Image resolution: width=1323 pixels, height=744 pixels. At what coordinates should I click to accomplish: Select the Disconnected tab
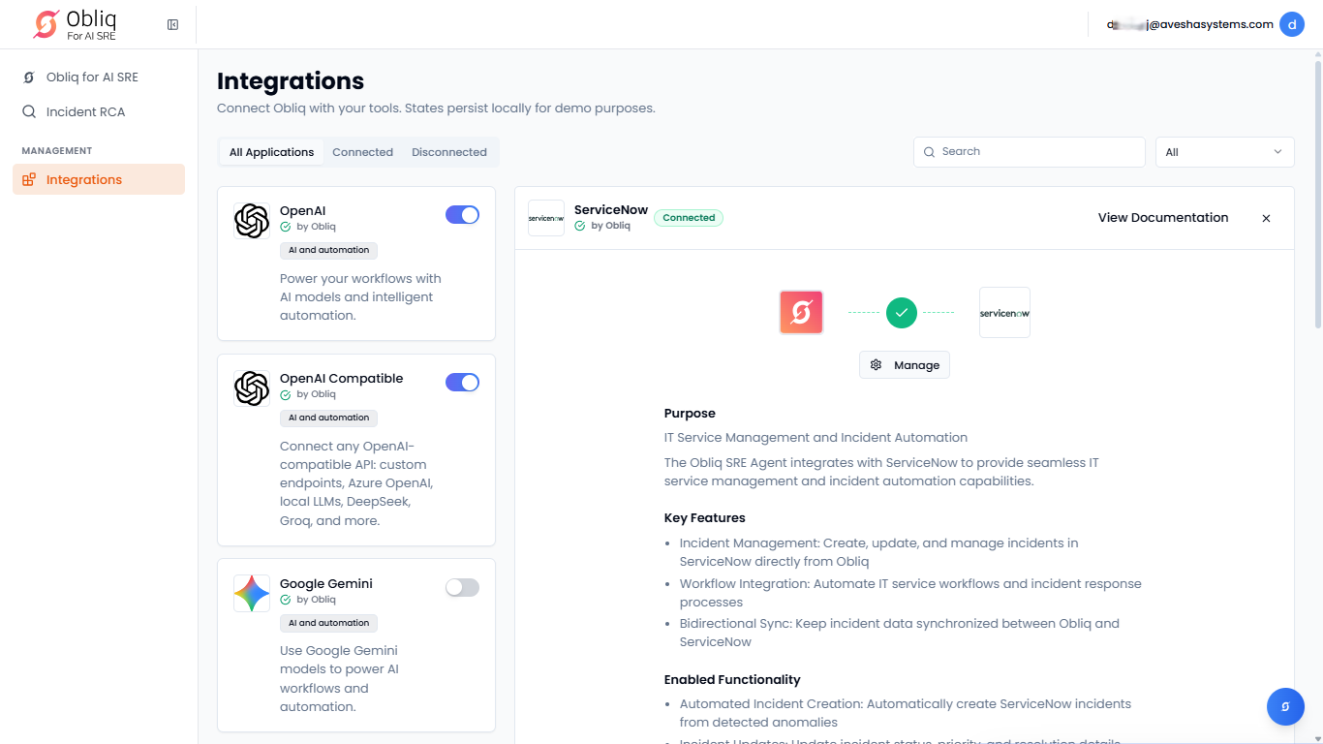[449, 152]
